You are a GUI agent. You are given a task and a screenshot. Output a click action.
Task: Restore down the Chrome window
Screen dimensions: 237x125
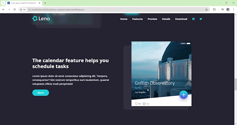click(x=226, y=3)
